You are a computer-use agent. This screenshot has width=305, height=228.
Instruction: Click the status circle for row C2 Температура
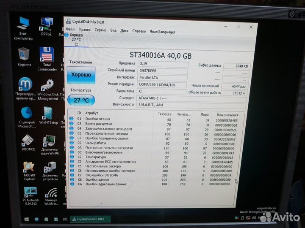click(72, 157)
